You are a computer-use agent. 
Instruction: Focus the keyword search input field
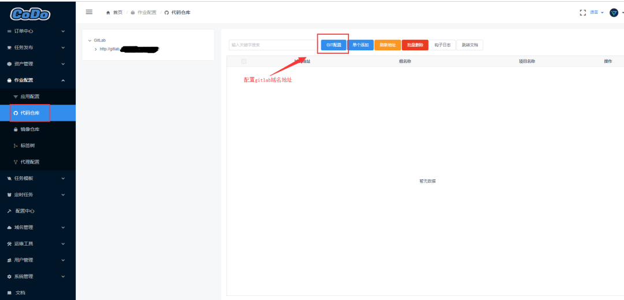coord(274,45)
